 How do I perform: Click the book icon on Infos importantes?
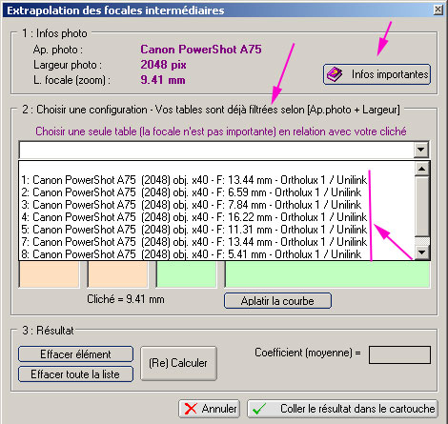[x=335, y=74]
